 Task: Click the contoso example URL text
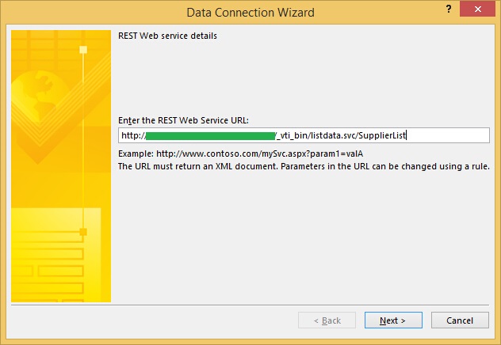[x=245, y=153]
